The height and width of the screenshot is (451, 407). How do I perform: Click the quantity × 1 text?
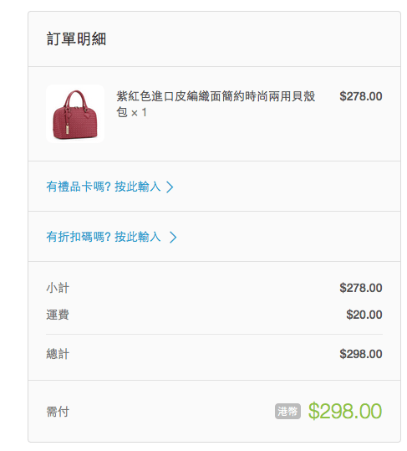coord(139,112)
